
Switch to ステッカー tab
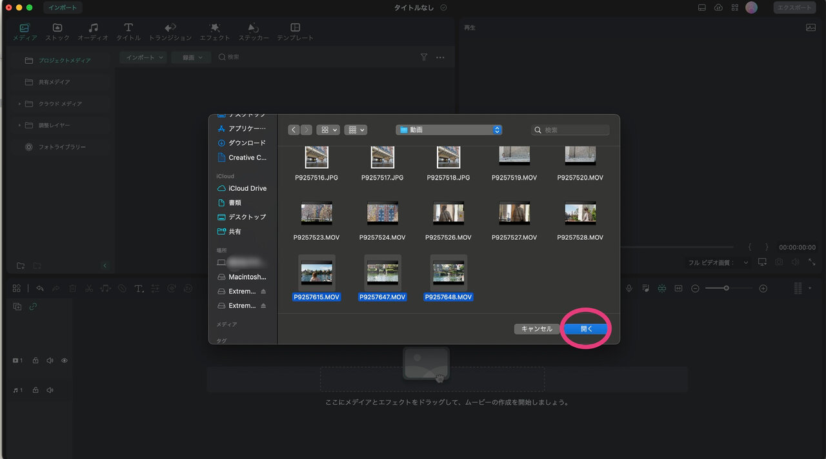pos(254,32)
